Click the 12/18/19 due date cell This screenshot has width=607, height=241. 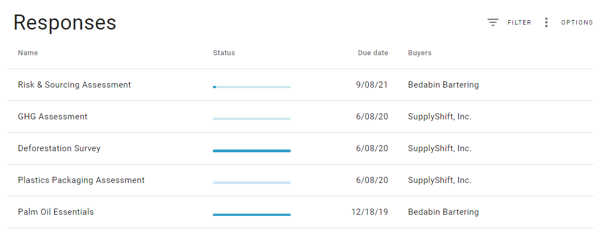[369, 211]
